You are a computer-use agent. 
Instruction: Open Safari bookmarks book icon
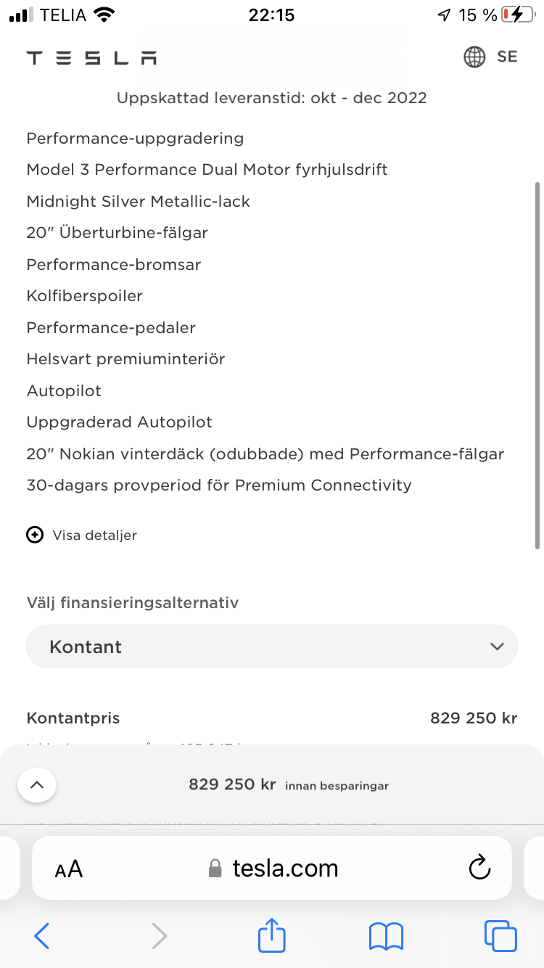386,936
